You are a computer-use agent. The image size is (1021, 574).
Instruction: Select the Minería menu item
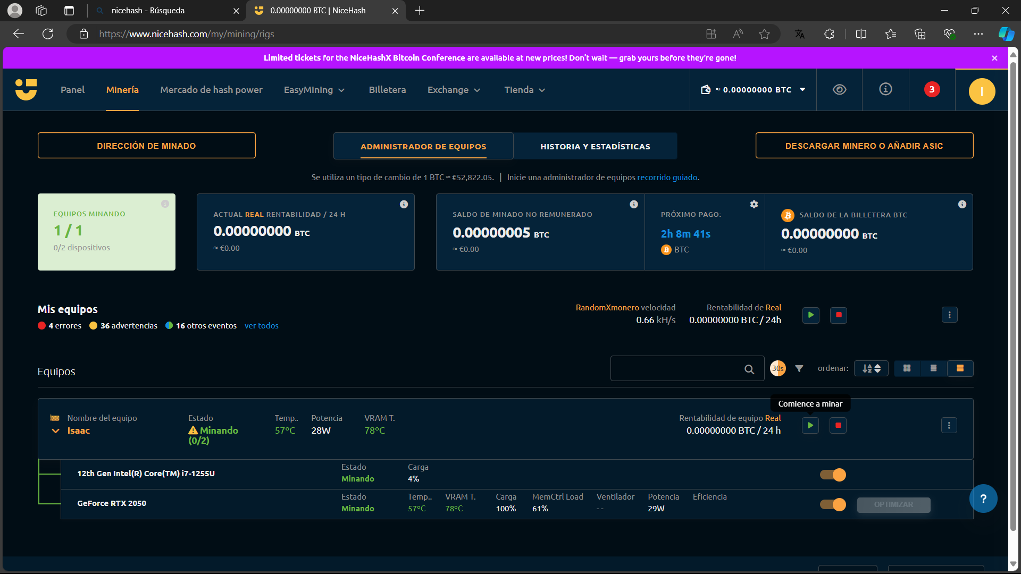coord(122,90)
